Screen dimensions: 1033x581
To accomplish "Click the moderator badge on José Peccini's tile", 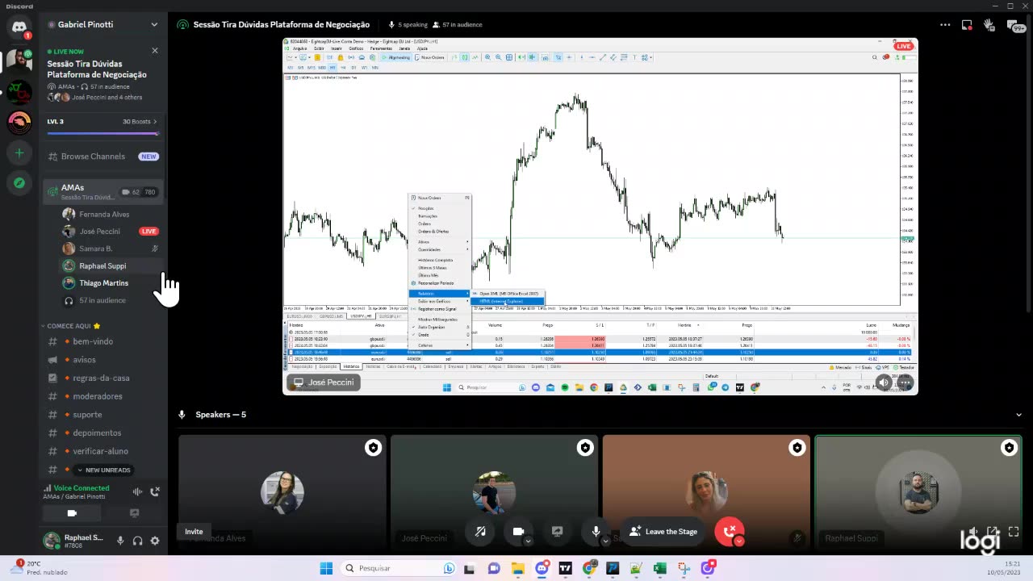I will [x=585, y=447].
